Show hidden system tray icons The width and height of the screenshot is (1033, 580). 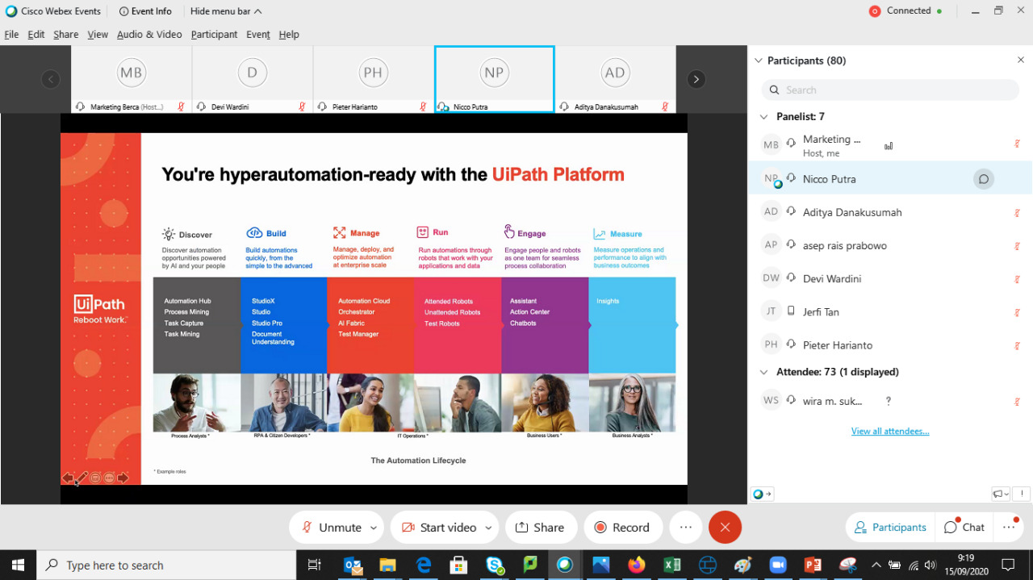(876, 565)
